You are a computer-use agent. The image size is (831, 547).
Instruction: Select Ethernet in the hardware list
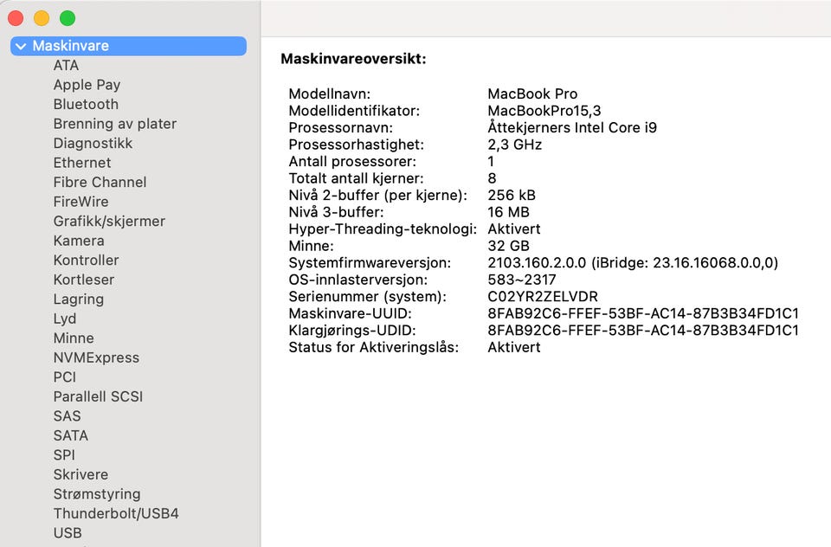(x=82, y=163)
